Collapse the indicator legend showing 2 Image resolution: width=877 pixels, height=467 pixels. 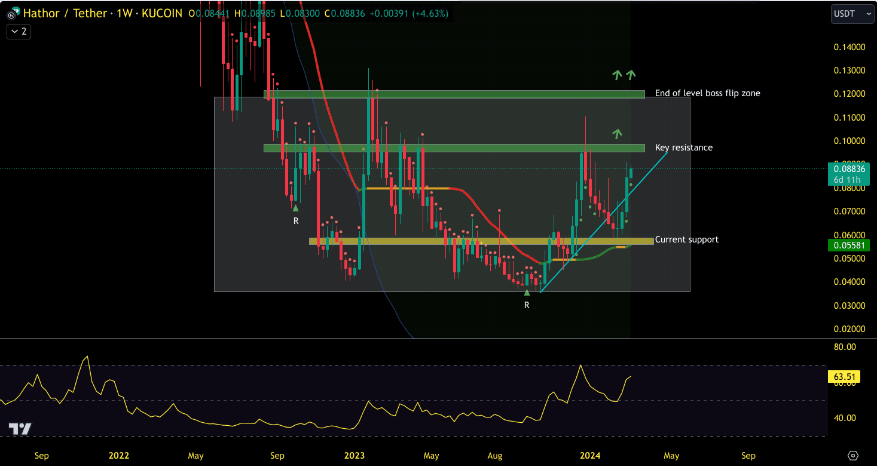point(19,32)
